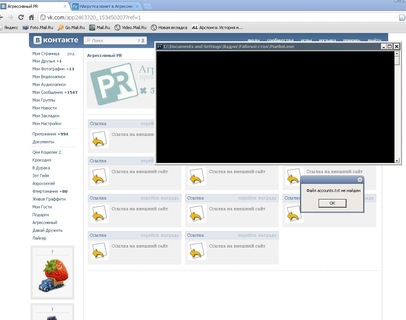Image resolution: width=406 pixels, height=320 pixels.
Task: Focus the Поиск search field
Action: (x=115, y=41)
